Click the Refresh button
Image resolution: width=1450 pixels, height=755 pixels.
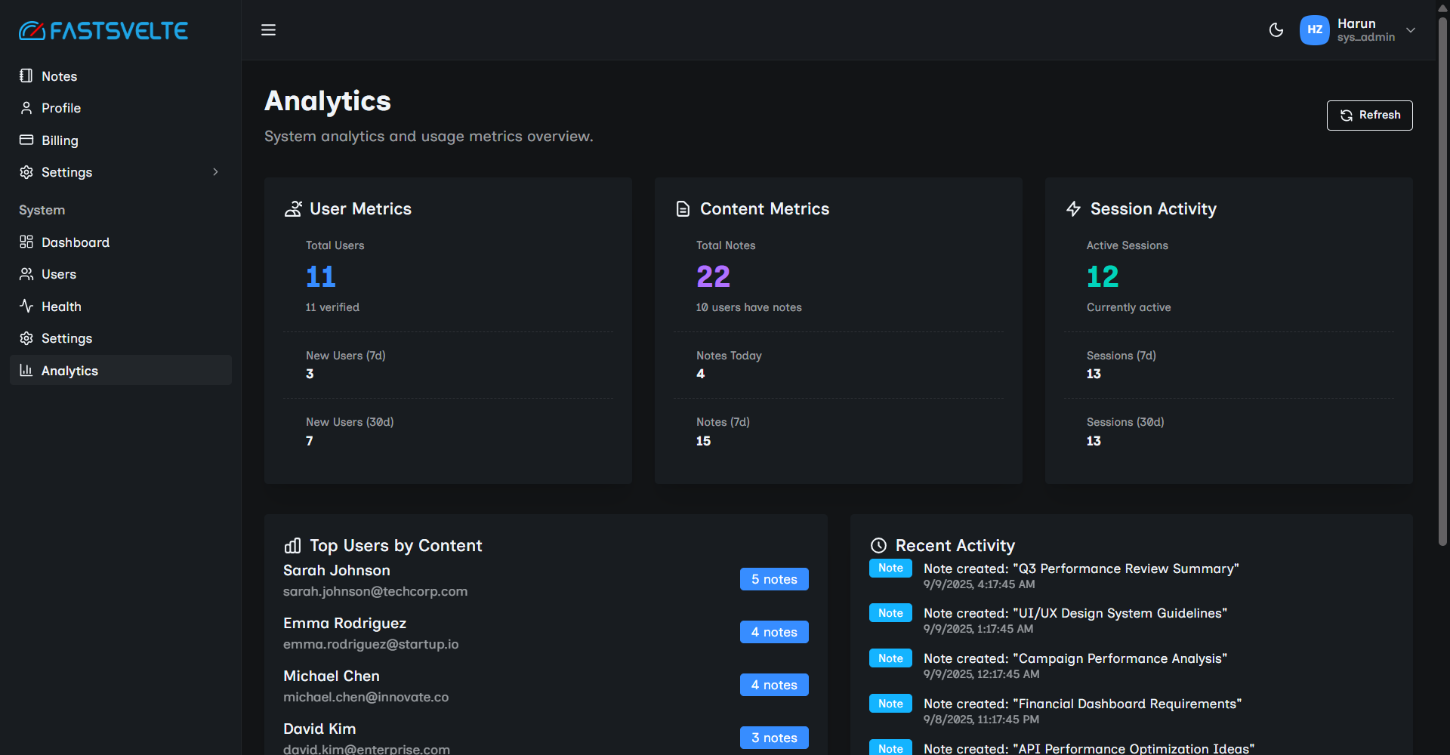1369,116
